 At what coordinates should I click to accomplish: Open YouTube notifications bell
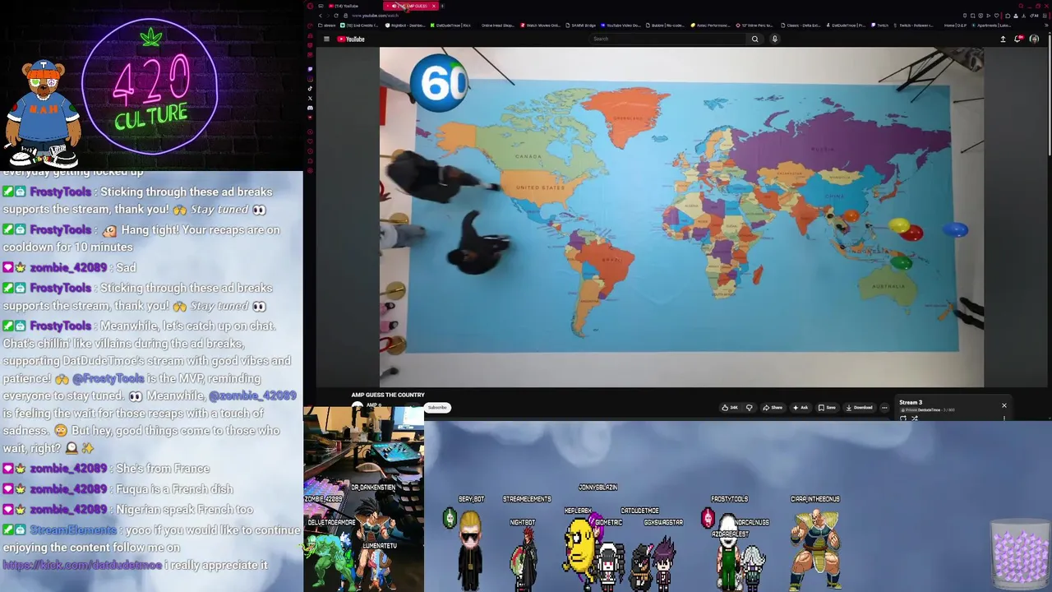[1018, 39]
